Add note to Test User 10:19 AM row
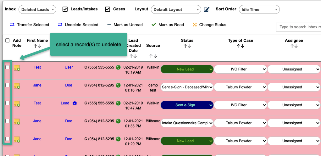The height and width of the screenshot is (156, 321). click(x=17, y=68)
